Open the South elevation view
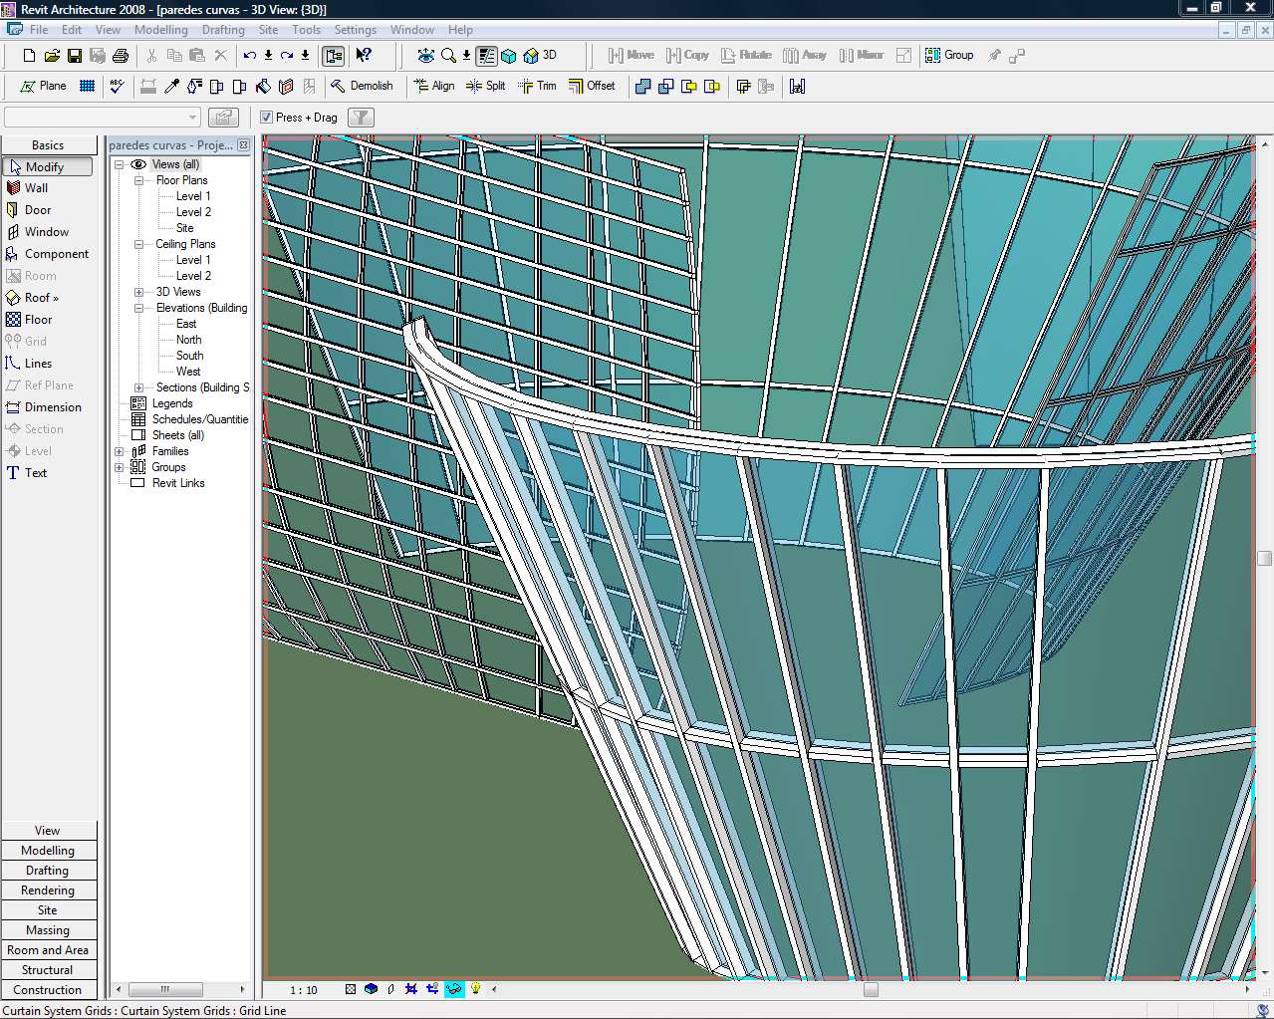The image size is (1274, 1019). coord(189,356)
